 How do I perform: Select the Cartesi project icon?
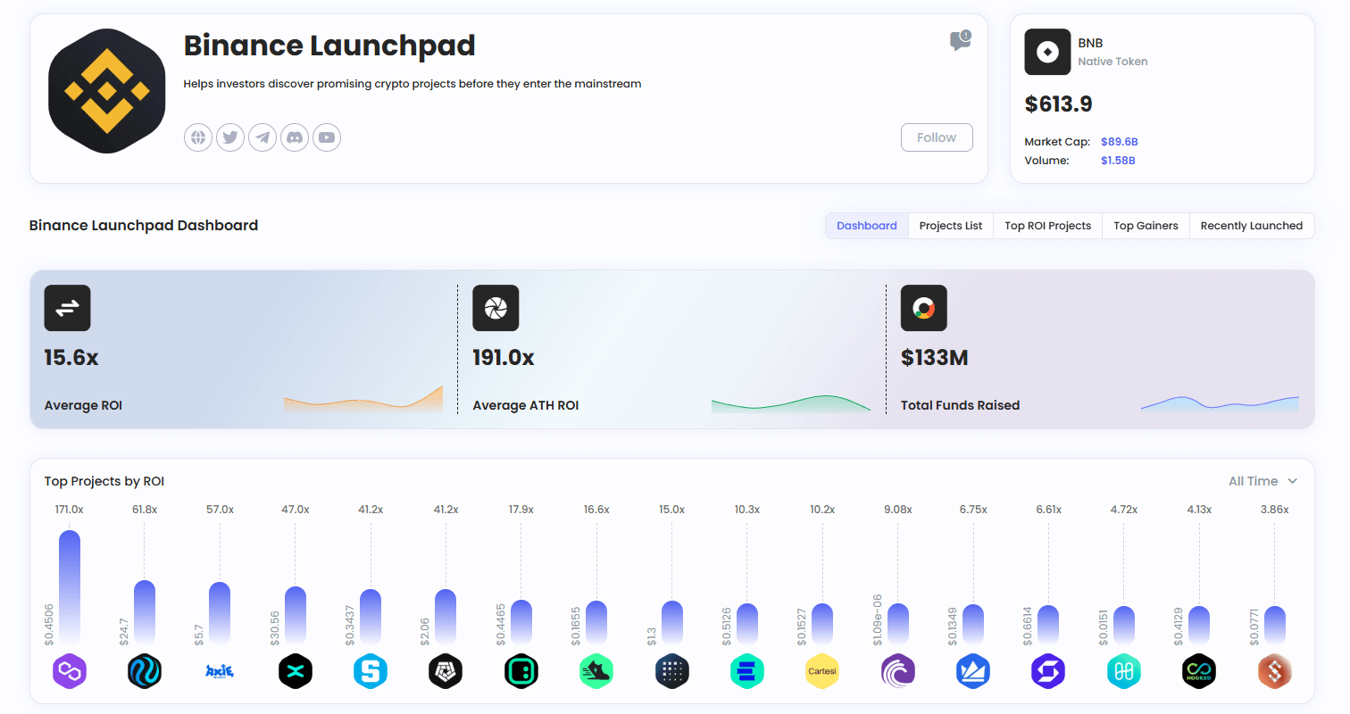pyautogui.click(x=821, y=671)
